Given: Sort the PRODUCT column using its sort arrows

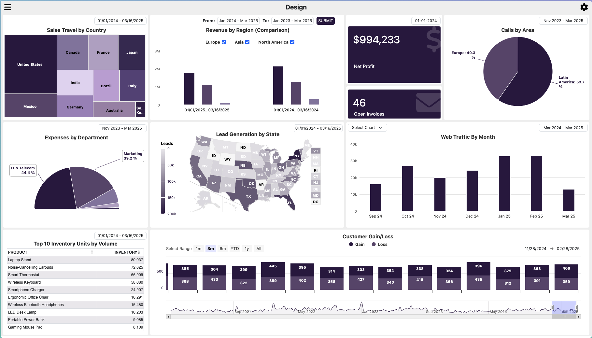Looking at the screenshot, I should (x=92, y=252).
